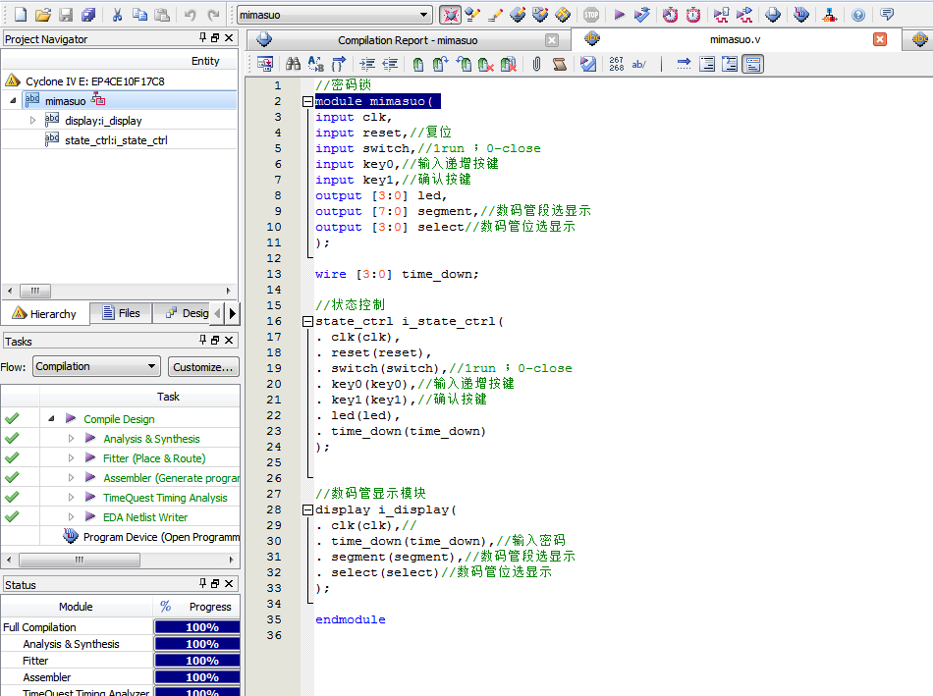Click the Help question mark icon
Viewport: 933px width, 696px height.
click(x=858, y=15)
